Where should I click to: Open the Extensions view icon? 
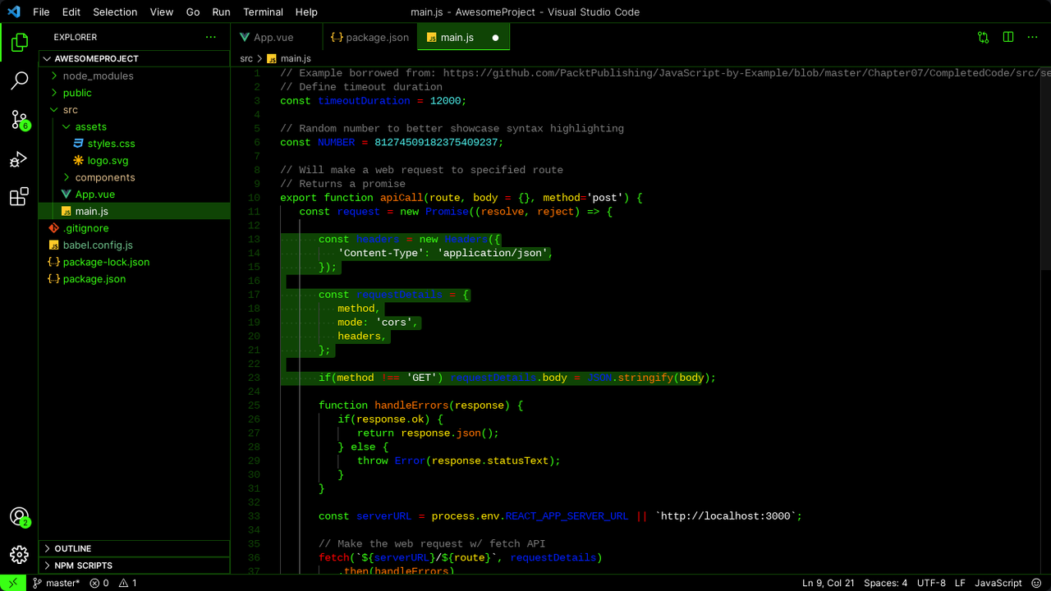click(x=19, y=198)
